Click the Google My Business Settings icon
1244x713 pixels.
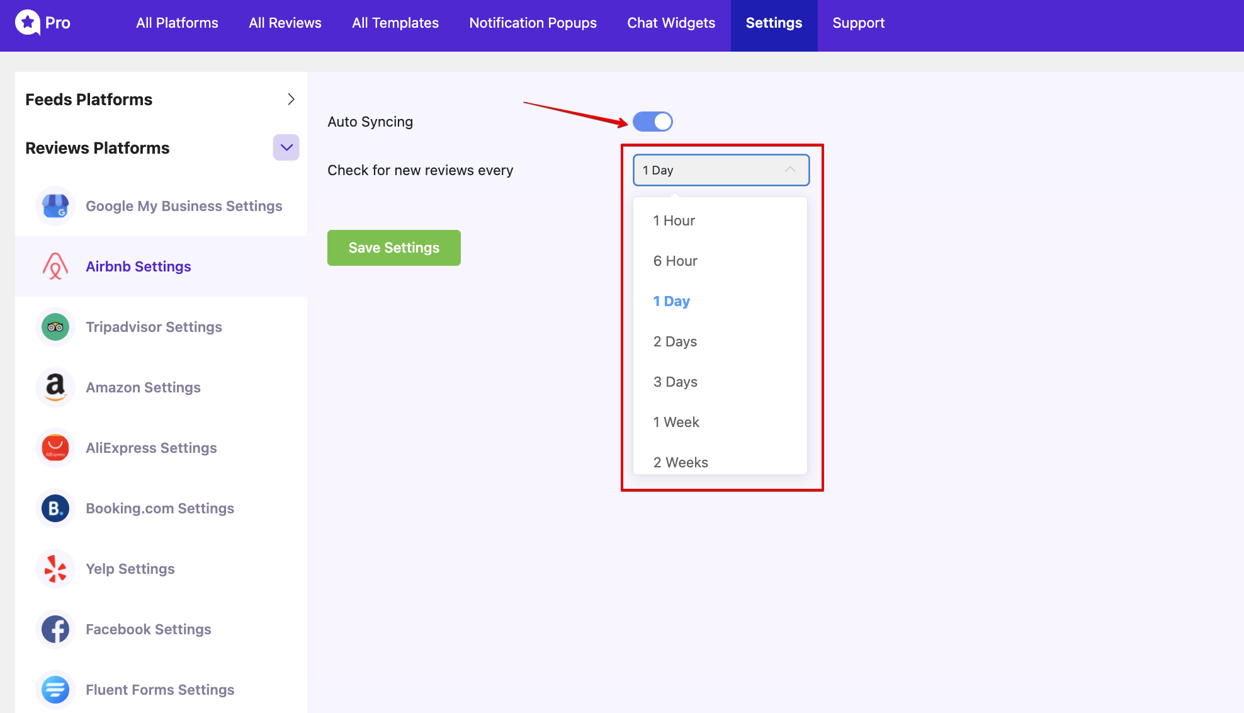pos(55,204)
